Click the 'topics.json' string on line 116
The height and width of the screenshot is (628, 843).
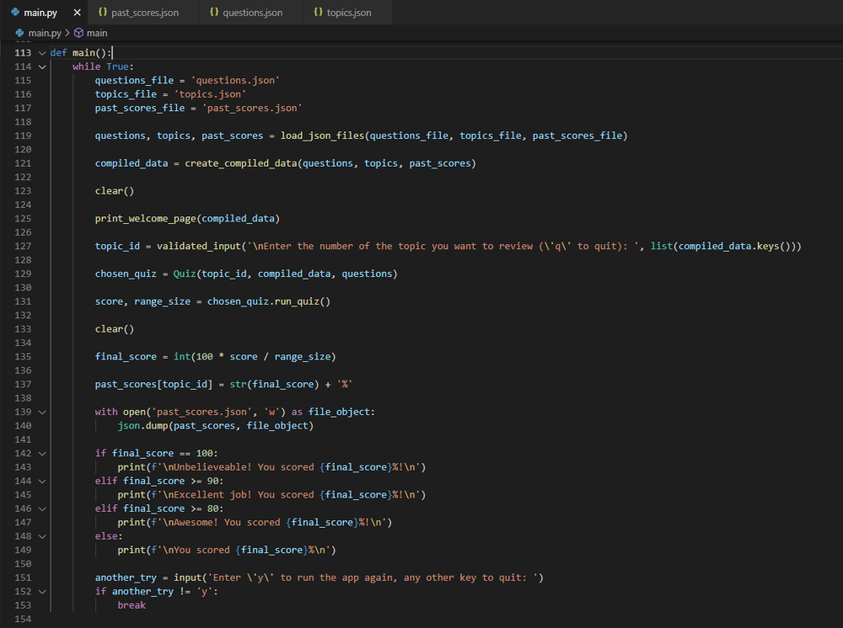tap(210, 94)
